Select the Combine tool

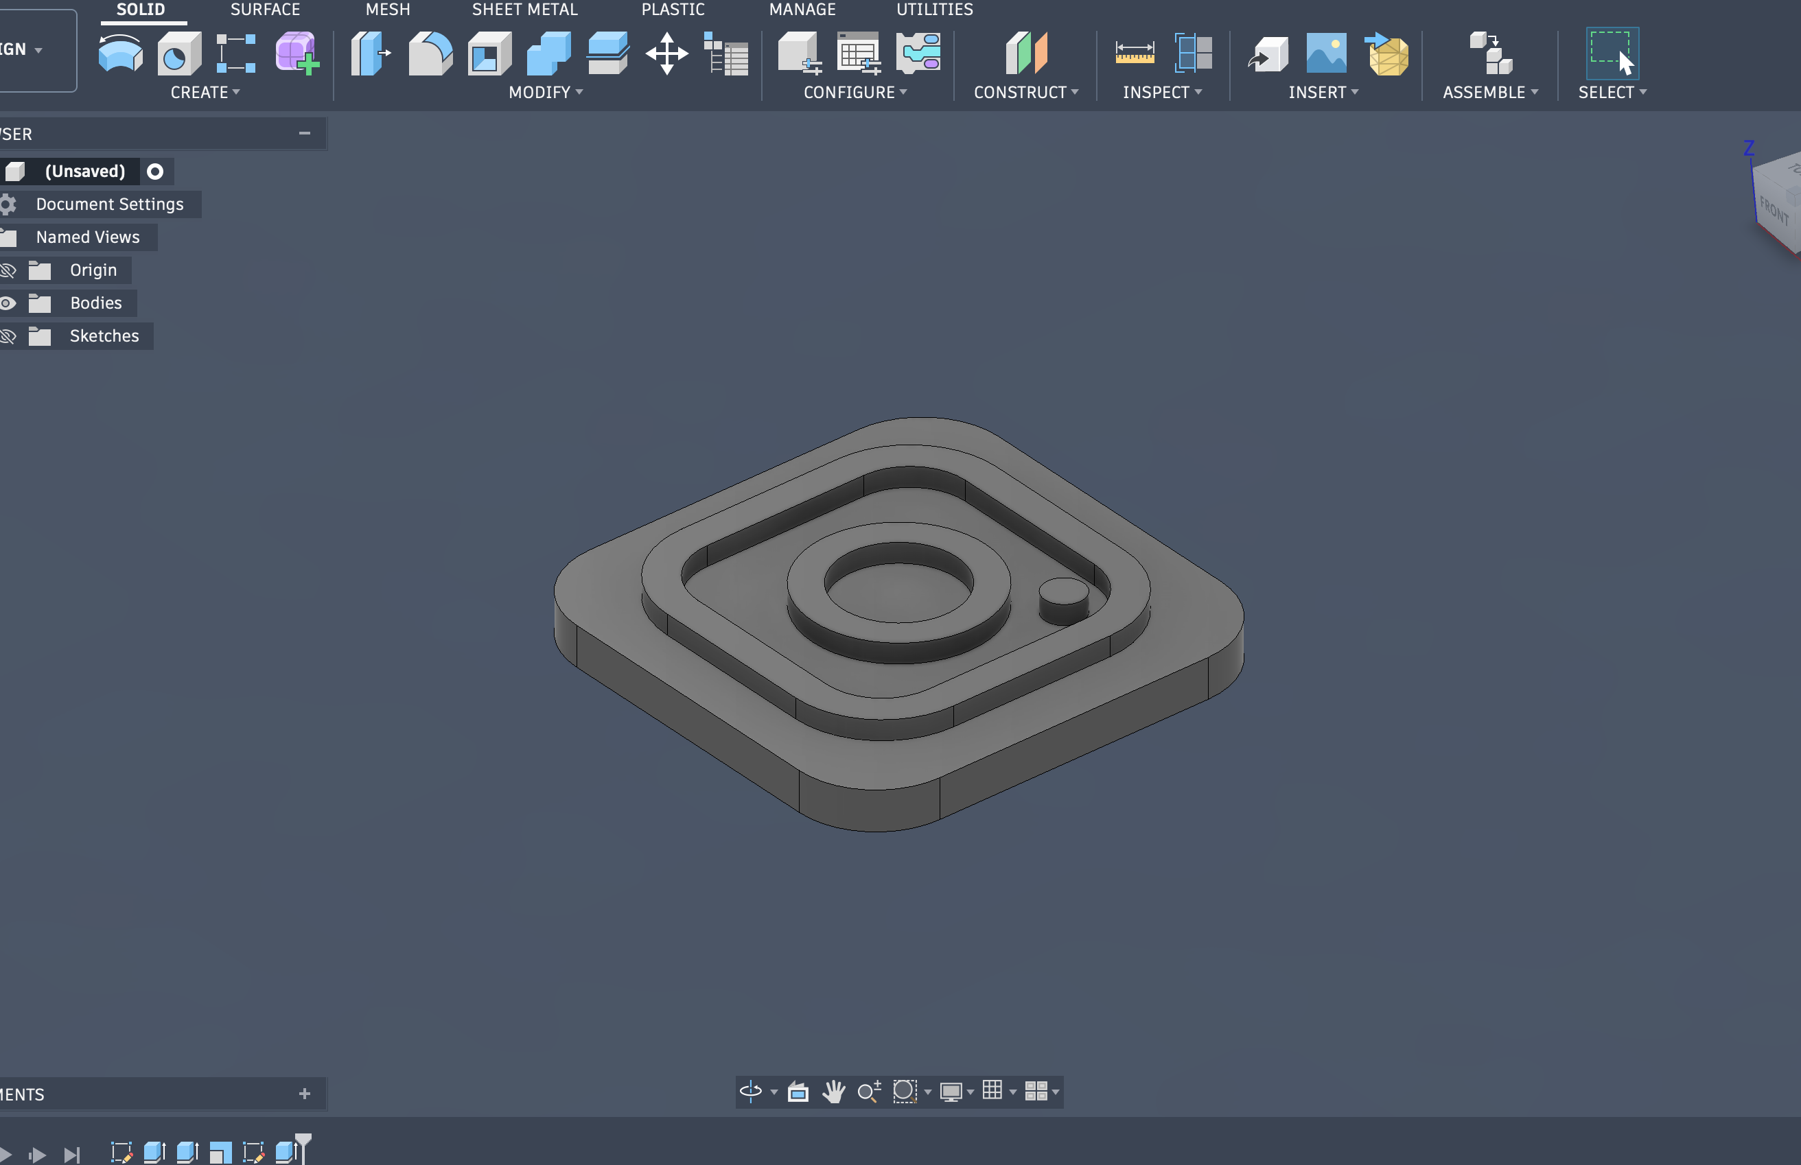tap(548, 53)
